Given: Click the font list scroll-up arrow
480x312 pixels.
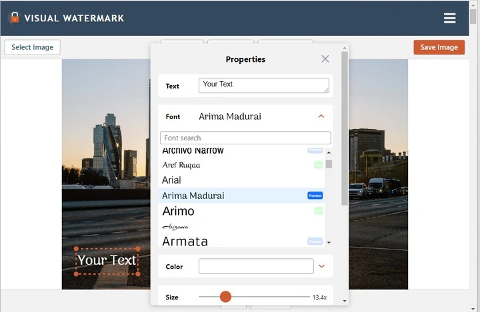Looking at the screenshot, I should point(329,152).
